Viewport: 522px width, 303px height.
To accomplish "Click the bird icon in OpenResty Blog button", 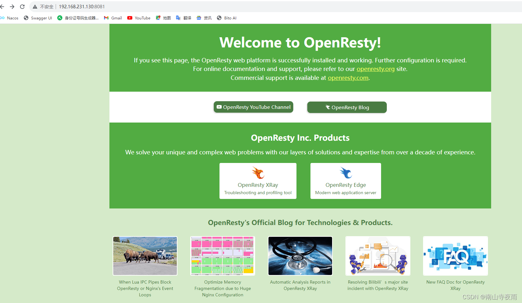I will click(328, 107).
